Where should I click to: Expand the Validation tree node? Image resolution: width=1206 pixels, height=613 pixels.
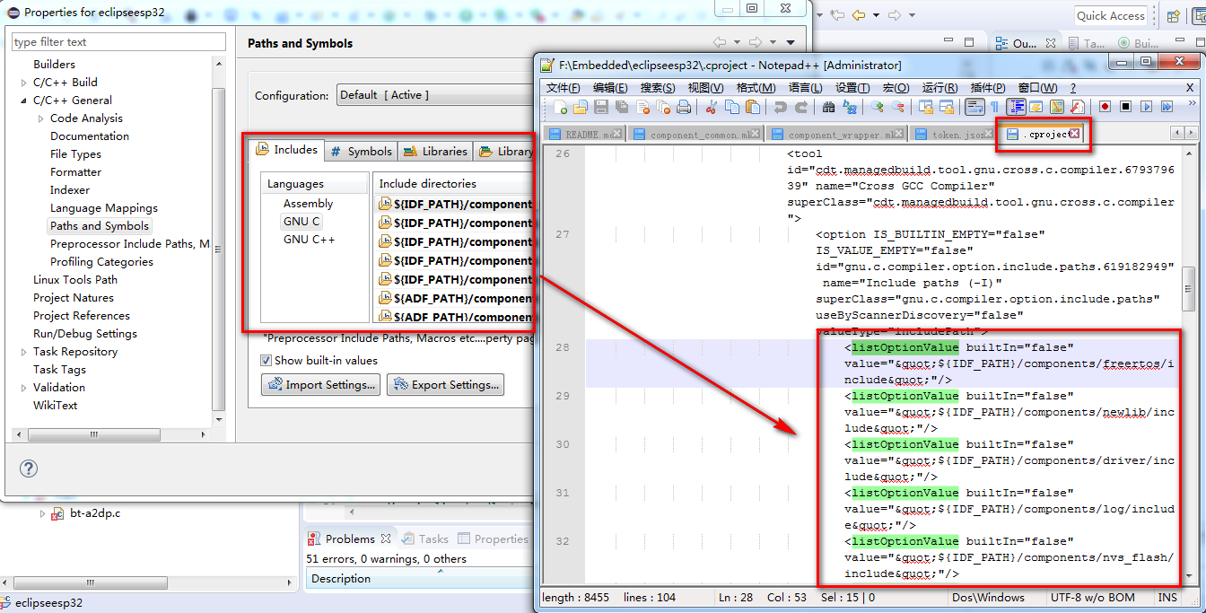coord(24,388)
